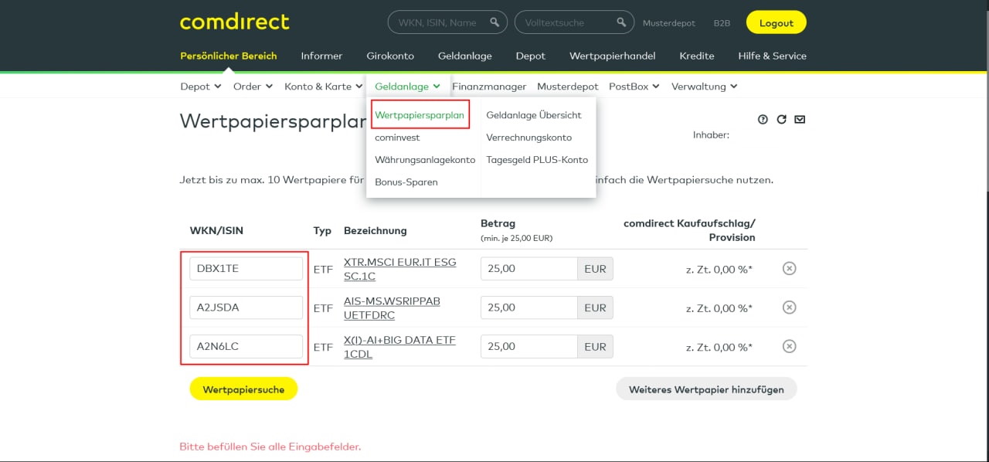Click the magnifier in WKN search field
The width and height of the screenshot is (989, 462).
click(x=494, y=23)
